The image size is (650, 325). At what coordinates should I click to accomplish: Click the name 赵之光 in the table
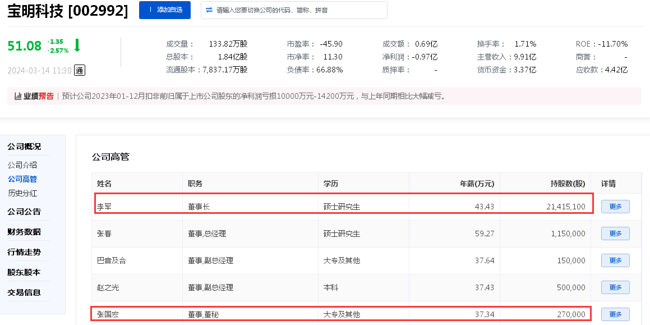(108, 287)
